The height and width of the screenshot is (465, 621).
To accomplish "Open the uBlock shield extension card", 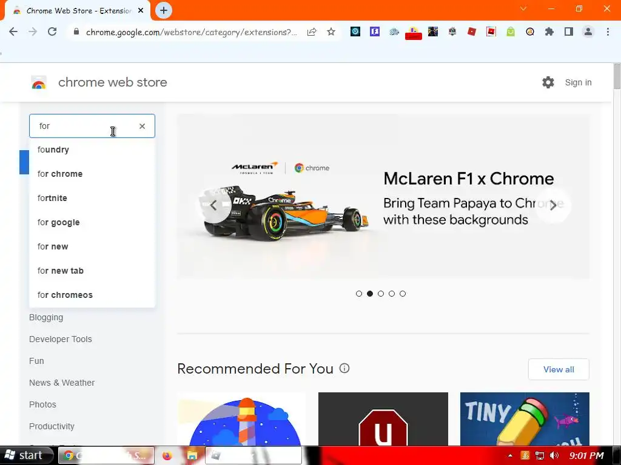I will click(x=383, y=419).
